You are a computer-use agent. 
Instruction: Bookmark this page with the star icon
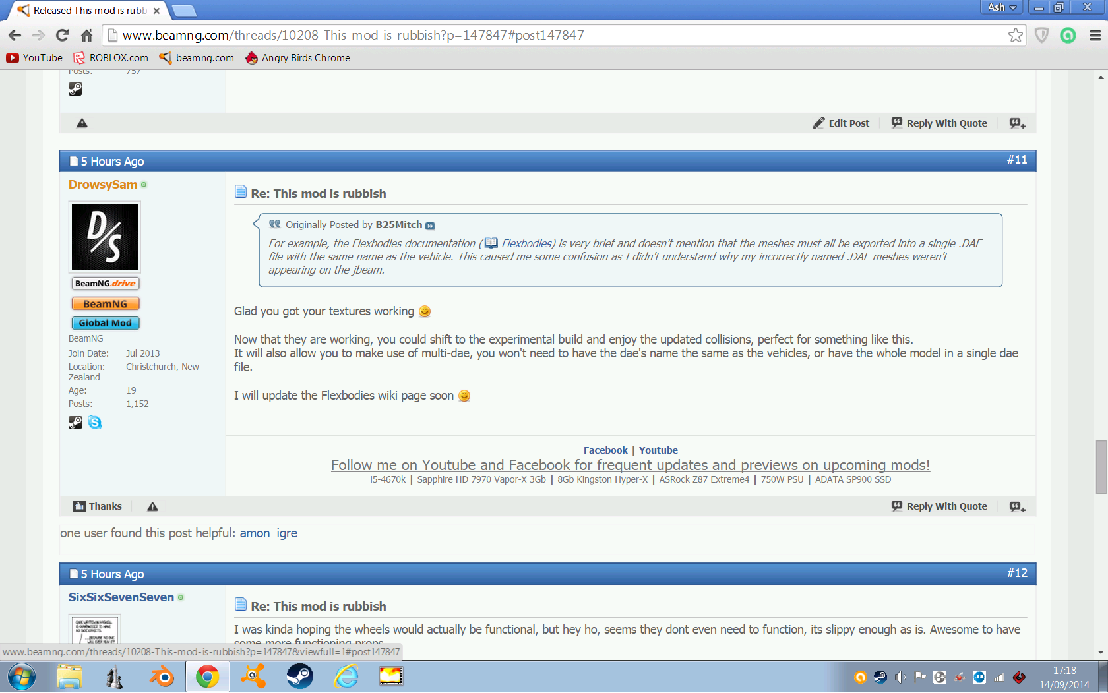(x=1015, y=35)
